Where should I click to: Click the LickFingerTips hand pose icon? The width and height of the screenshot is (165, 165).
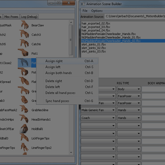tap(24, 138)
